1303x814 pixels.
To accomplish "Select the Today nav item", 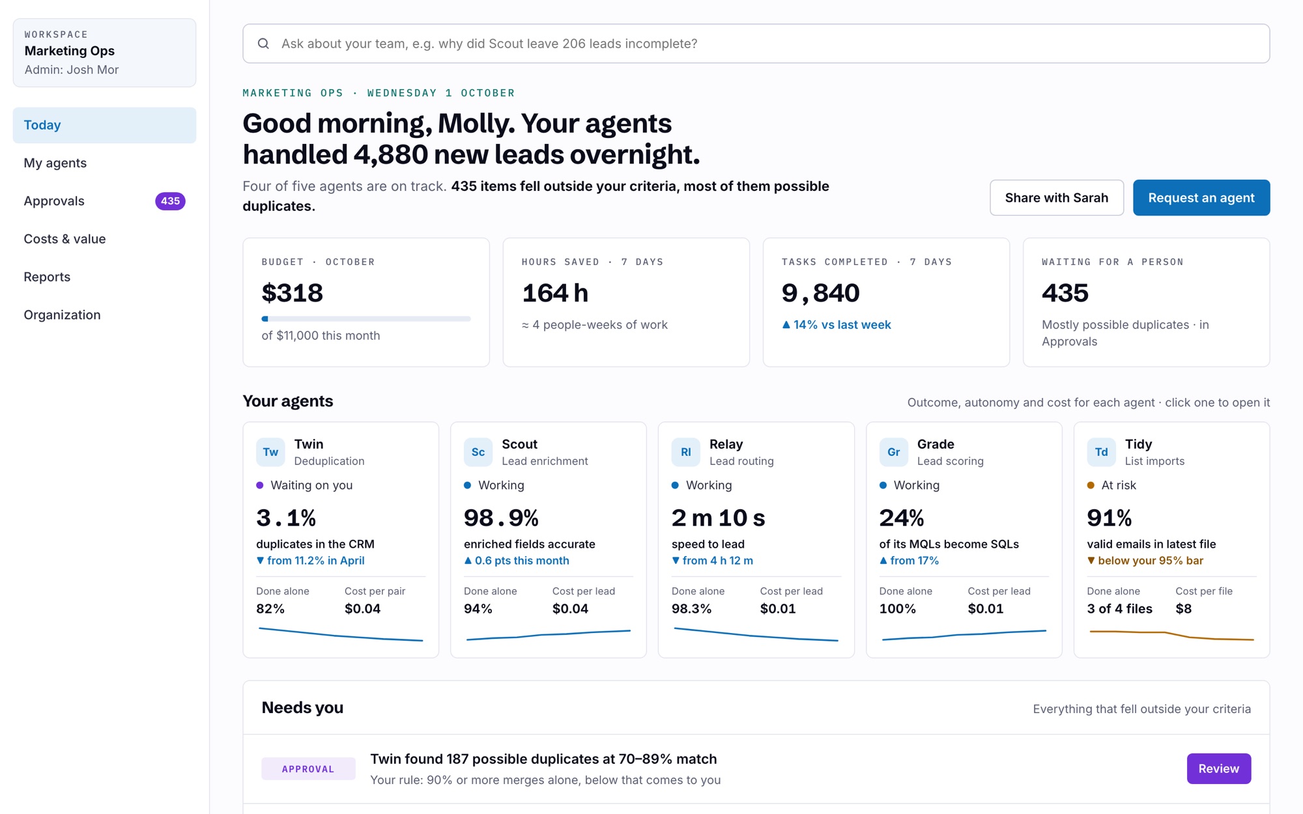I will tap(104, 125).
